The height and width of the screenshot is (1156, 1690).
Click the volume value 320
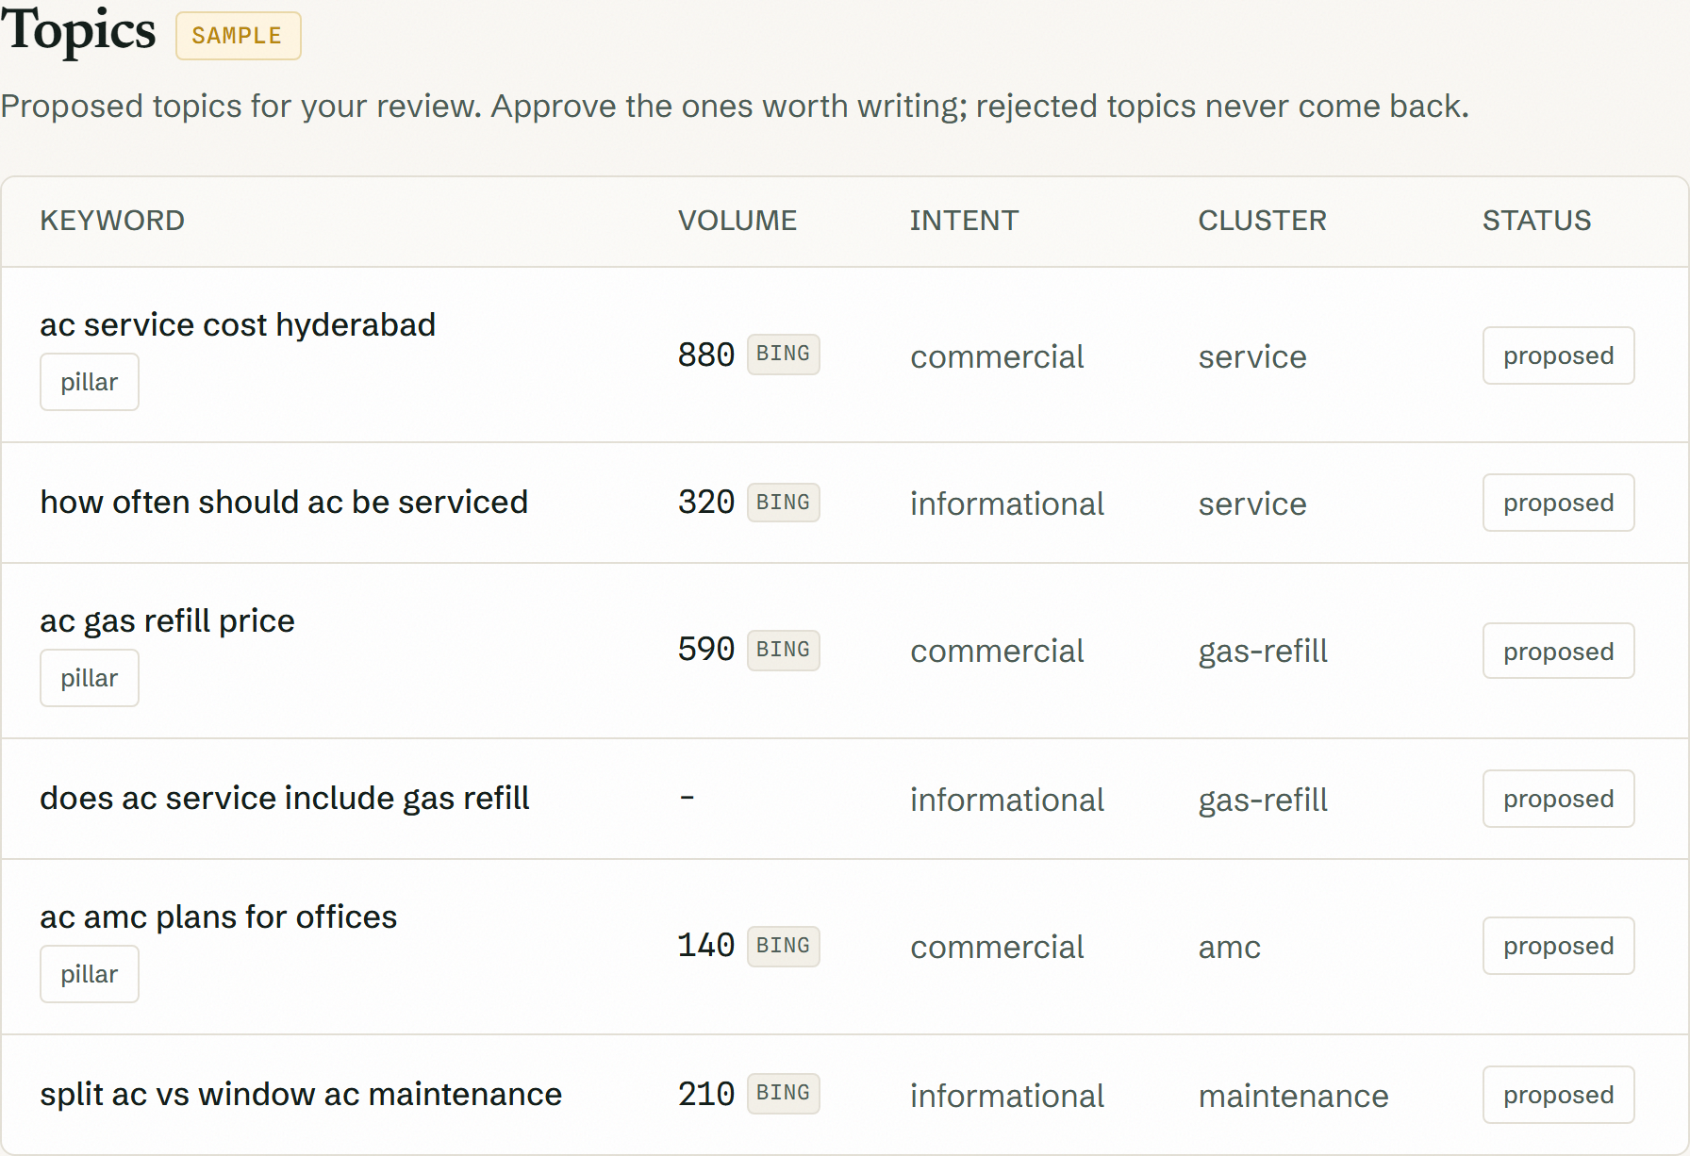click(x=706, y=503)
